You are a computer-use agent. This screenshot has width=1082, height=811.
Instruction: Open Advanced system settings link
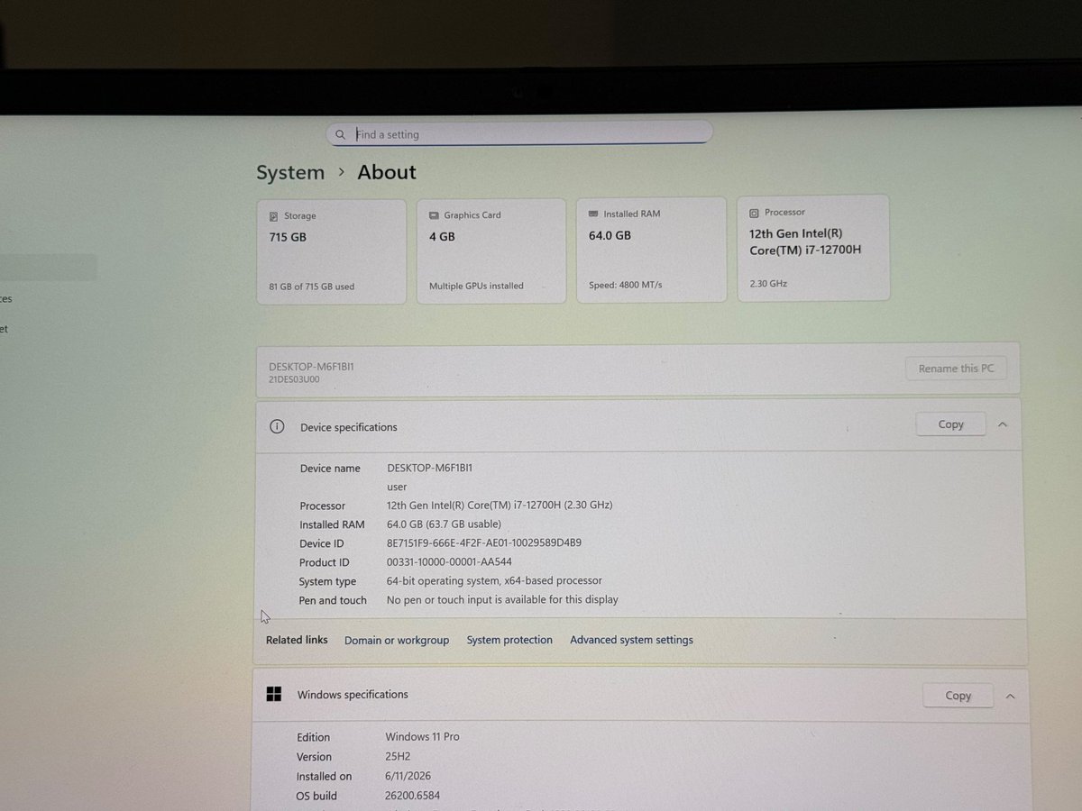pyautogui.click(x=631, y=641)
